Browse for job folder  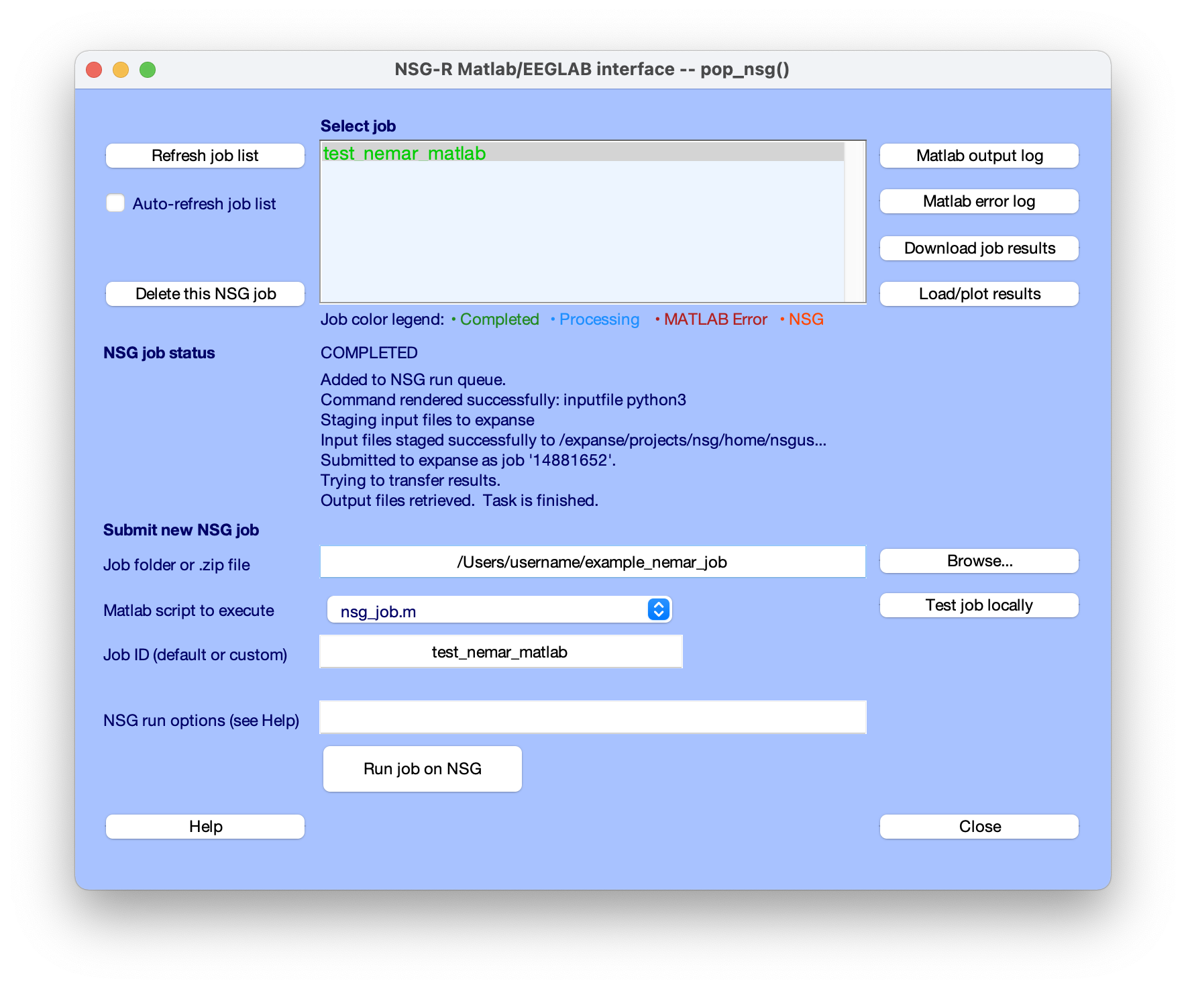coord(979,561)
